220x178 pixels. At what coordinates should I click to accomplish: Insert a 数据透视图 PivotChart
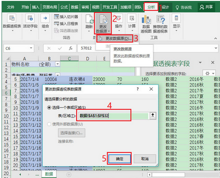point(146,24)
